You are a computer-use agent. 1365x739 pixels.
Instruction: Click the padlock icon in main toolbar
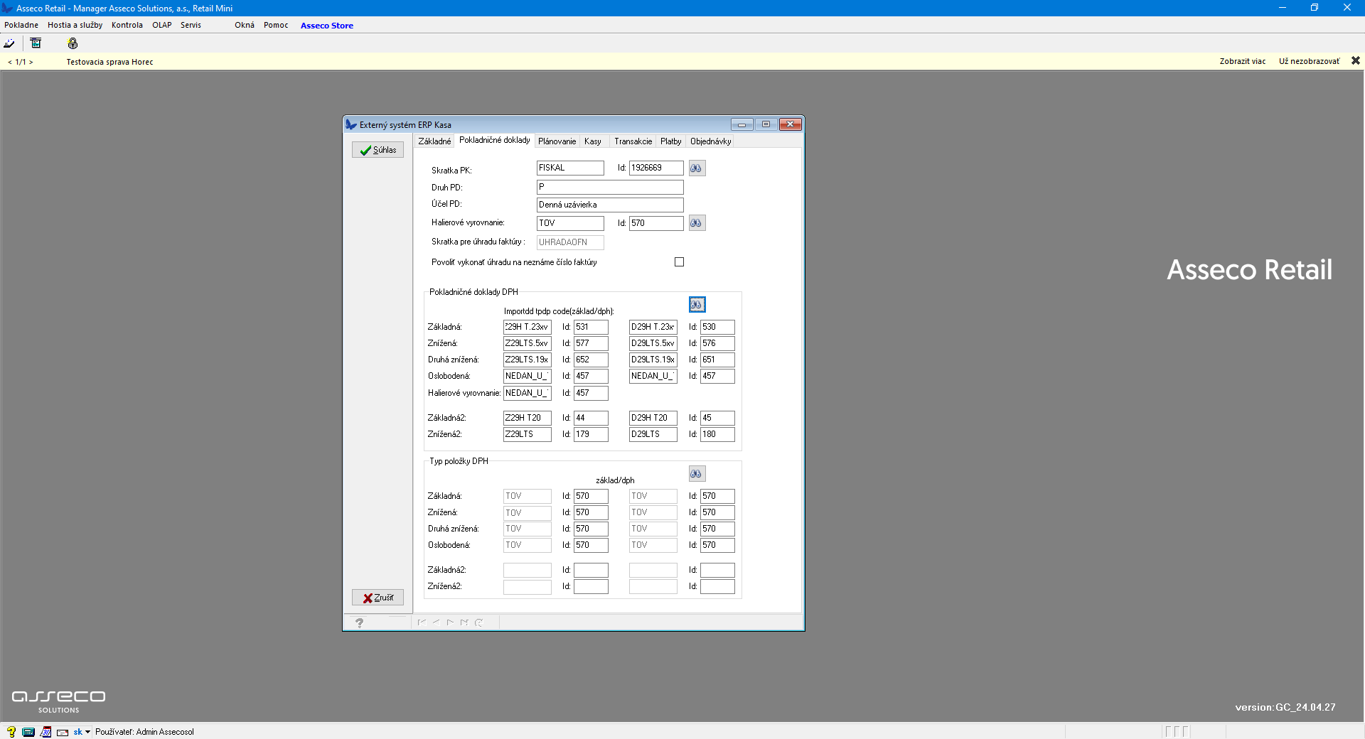pyautogui.click(x=73, y=44)
